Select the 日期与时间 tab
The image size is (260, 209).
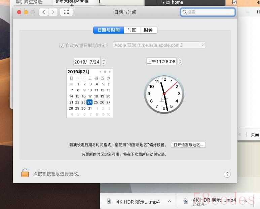pyautogui.click(x=108, y=30)
